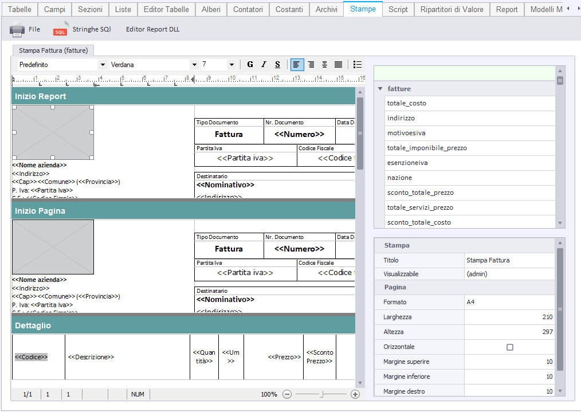
Task: Enable the Orizzontale checkbox
Action: coord(510,347)
